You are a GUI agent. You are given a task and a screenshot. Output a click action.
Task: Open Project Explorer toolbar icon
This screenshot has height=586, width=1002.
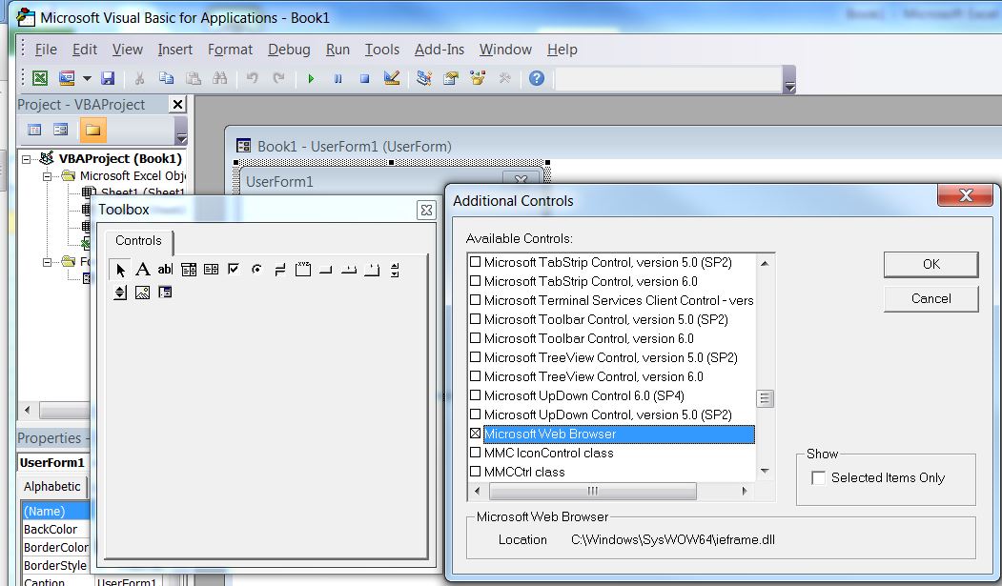pos(423,78)
